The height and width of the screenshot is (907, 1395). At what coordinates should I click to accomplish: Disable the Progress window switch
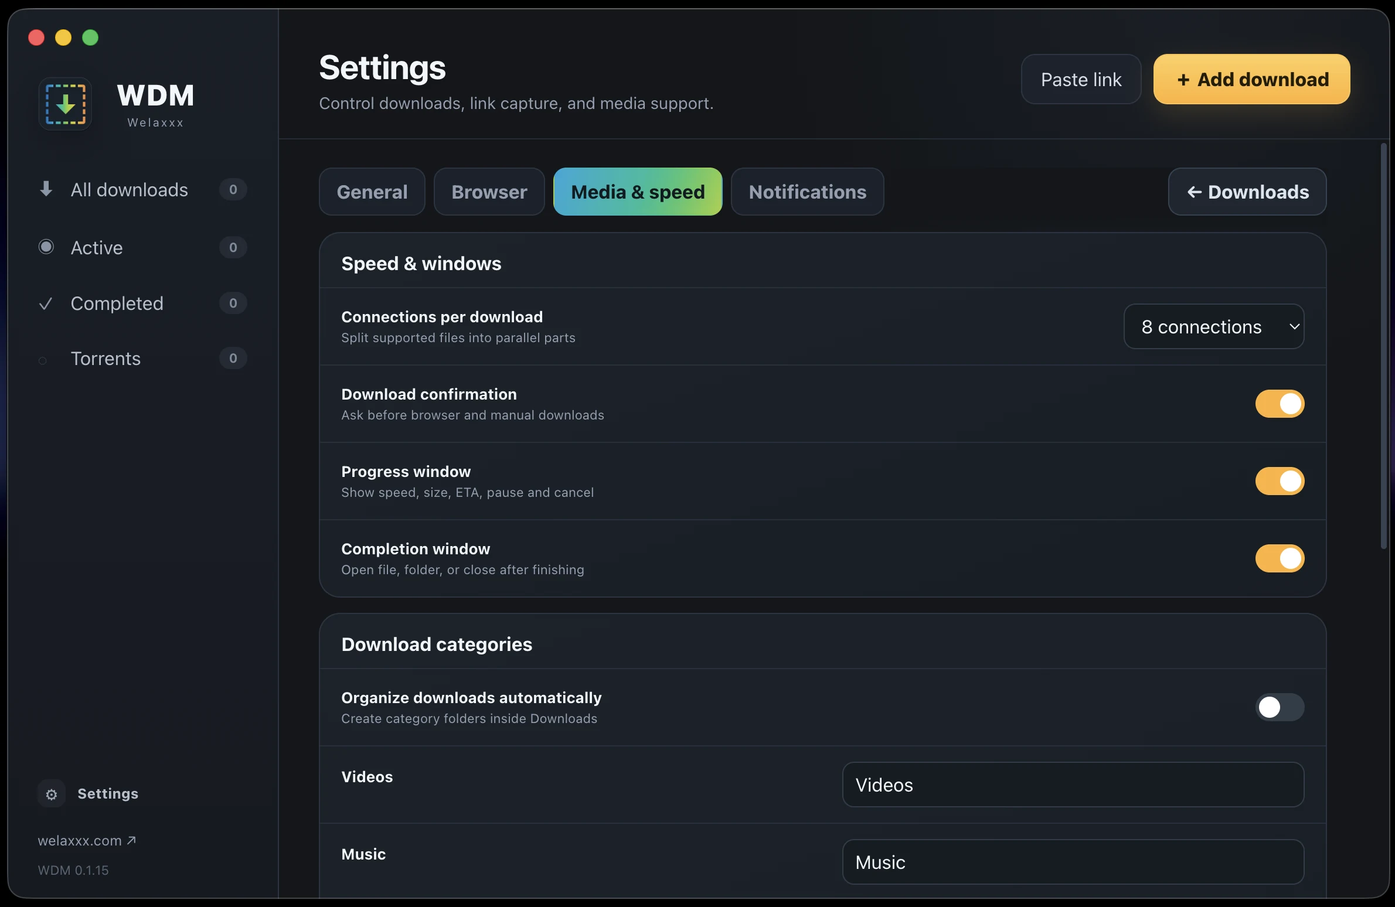(x=1280, y=481)
